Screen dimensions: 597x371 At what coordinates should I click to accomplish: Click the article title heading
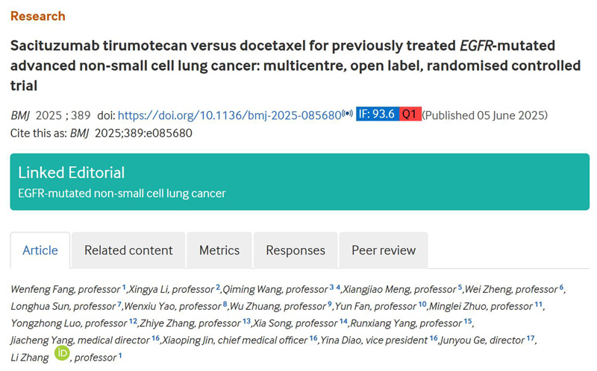click(x=295, y=65)
